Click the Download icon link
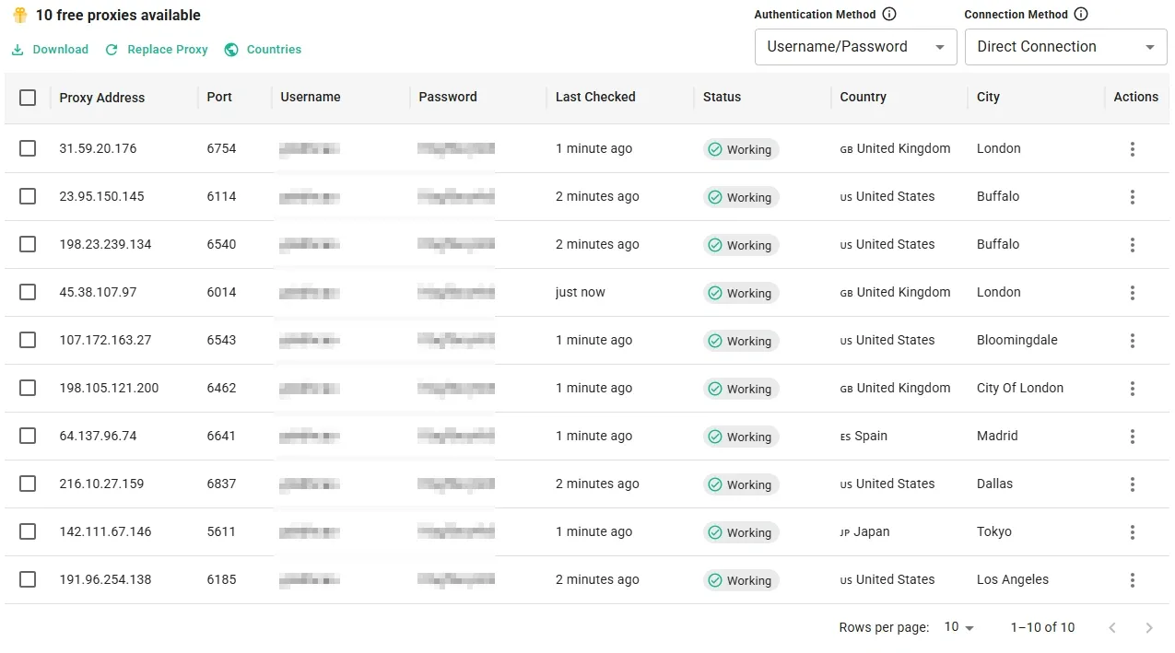Screen dimensions: 1175x653 (18, 50)
